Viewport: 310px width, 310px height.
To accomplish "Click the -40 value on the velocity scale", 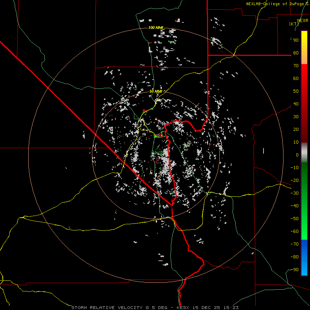I will click(x=294, y=206).
